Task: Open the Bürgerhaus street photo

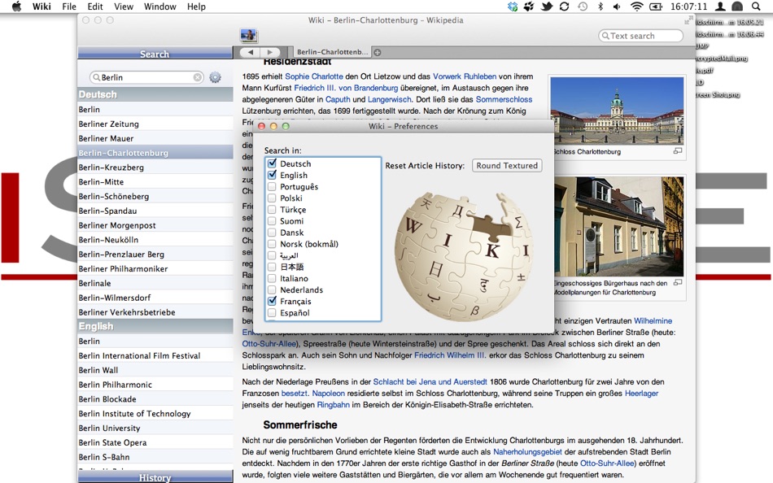Action: pos(618,227)
